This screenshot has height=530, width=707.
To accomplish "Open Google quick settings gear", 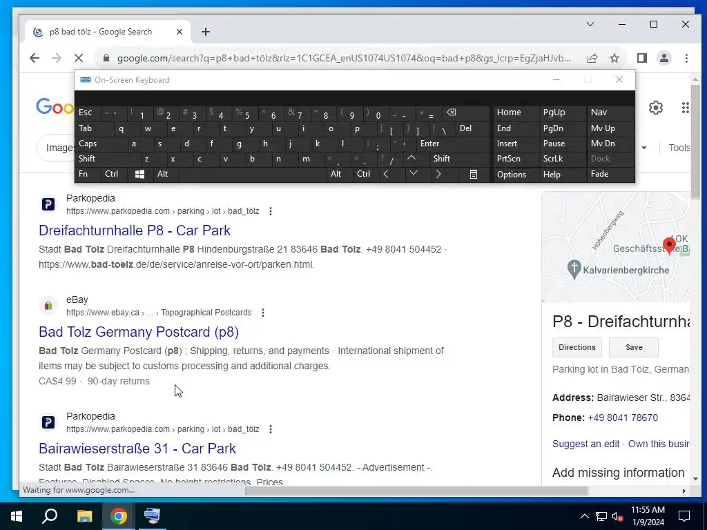I will [x=656, y=108].
